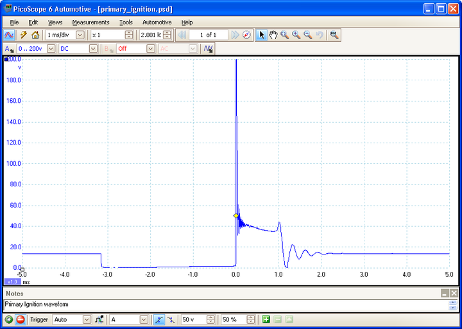The image size is (462, 329).
Task: Adjust the 50 % pre-trigger stepper
Action: 251,319
